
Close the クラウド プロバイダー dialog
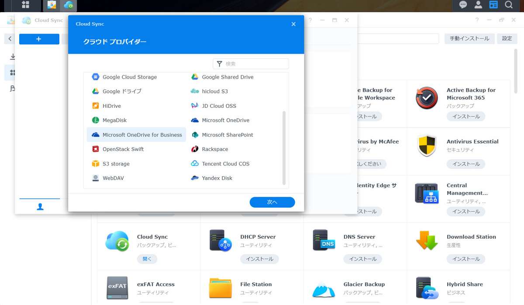point(293,24)
